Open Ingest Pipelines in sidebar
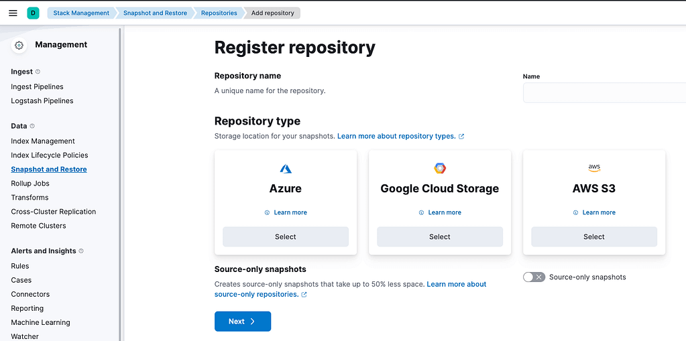This screenshot has height=341, width=686. click(x=37, y=86)
